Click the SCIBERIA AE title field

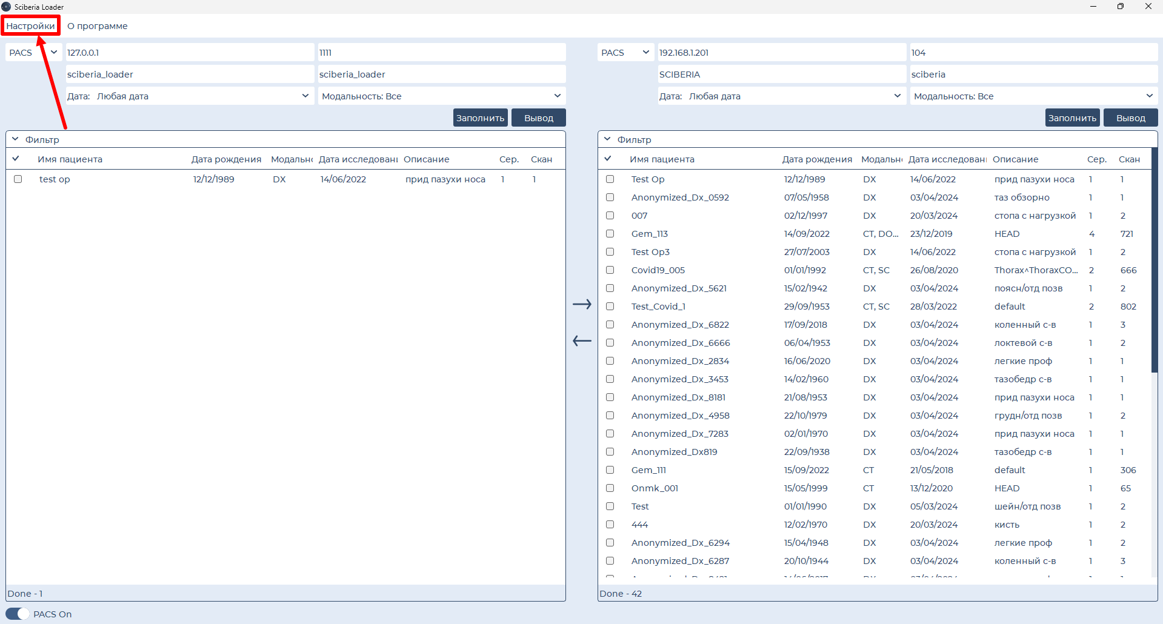pyautogui.click(x=782, y=75)
